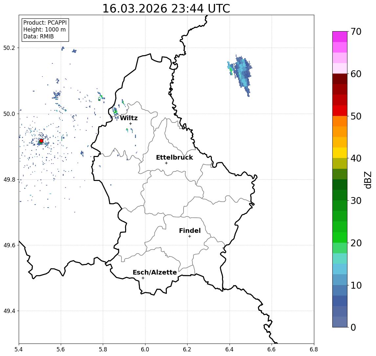Click the cross marker below Esch/Alzette
Viewport: 376px width, 356px height.
coord(143,278)
